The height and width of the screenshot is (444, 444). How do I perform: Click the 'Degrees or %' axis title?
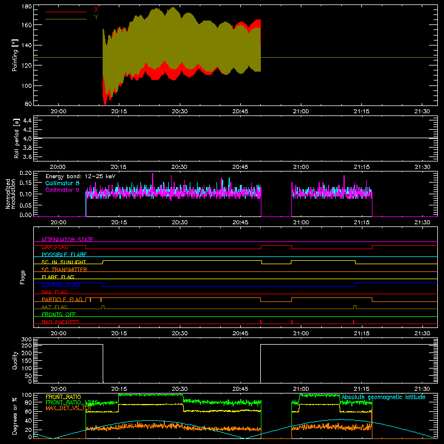(x=15, y=416)
